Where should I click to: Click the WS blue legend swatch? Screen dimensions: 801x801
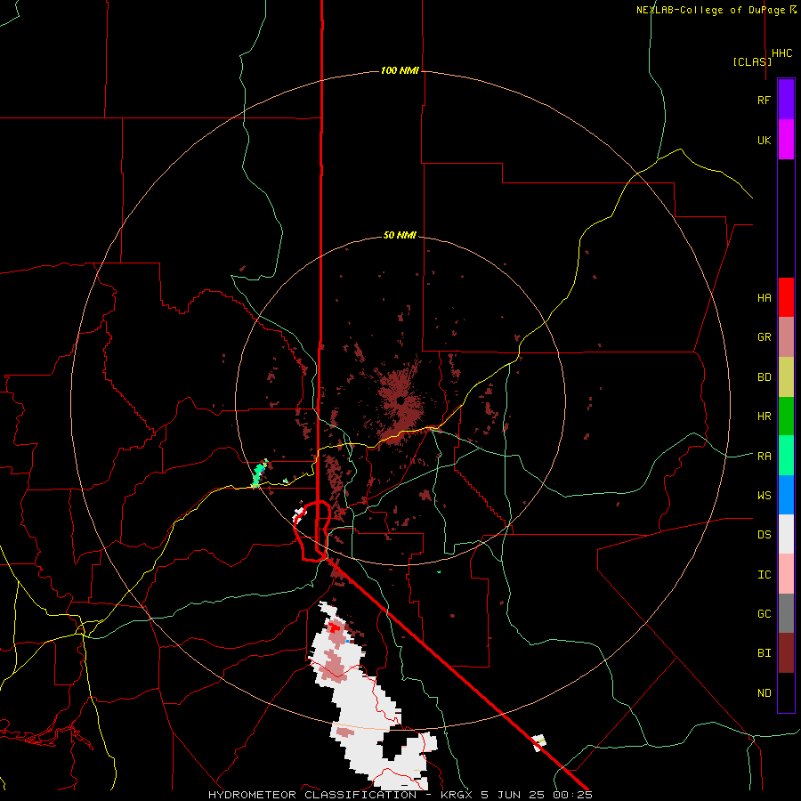[x=786, y=495]
